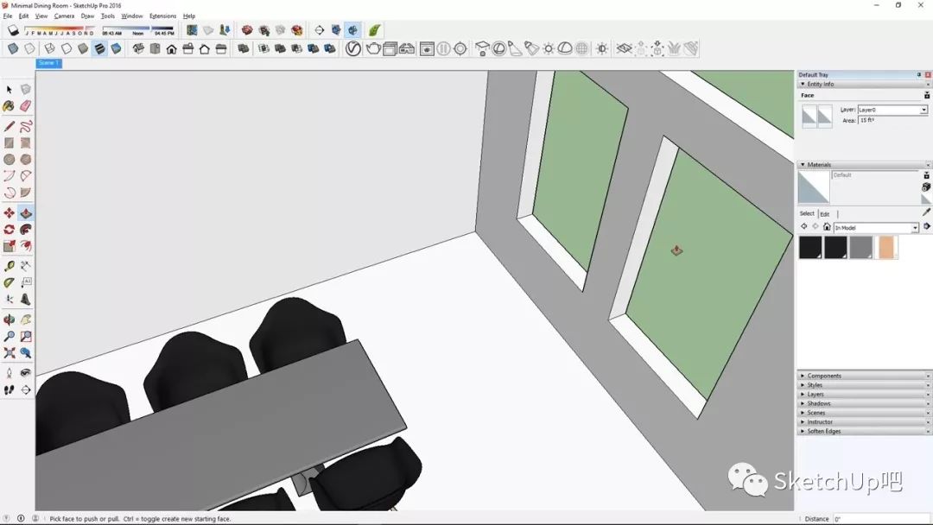Activate the Tape Measure tool
The image size is (933, 525).
[x=10, y=267]
